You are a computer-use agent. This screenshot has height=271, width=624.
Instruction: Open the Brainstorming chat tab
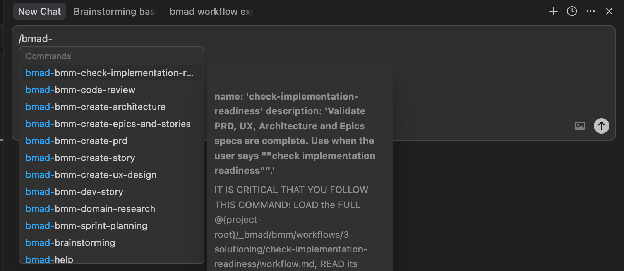(114, 12)
